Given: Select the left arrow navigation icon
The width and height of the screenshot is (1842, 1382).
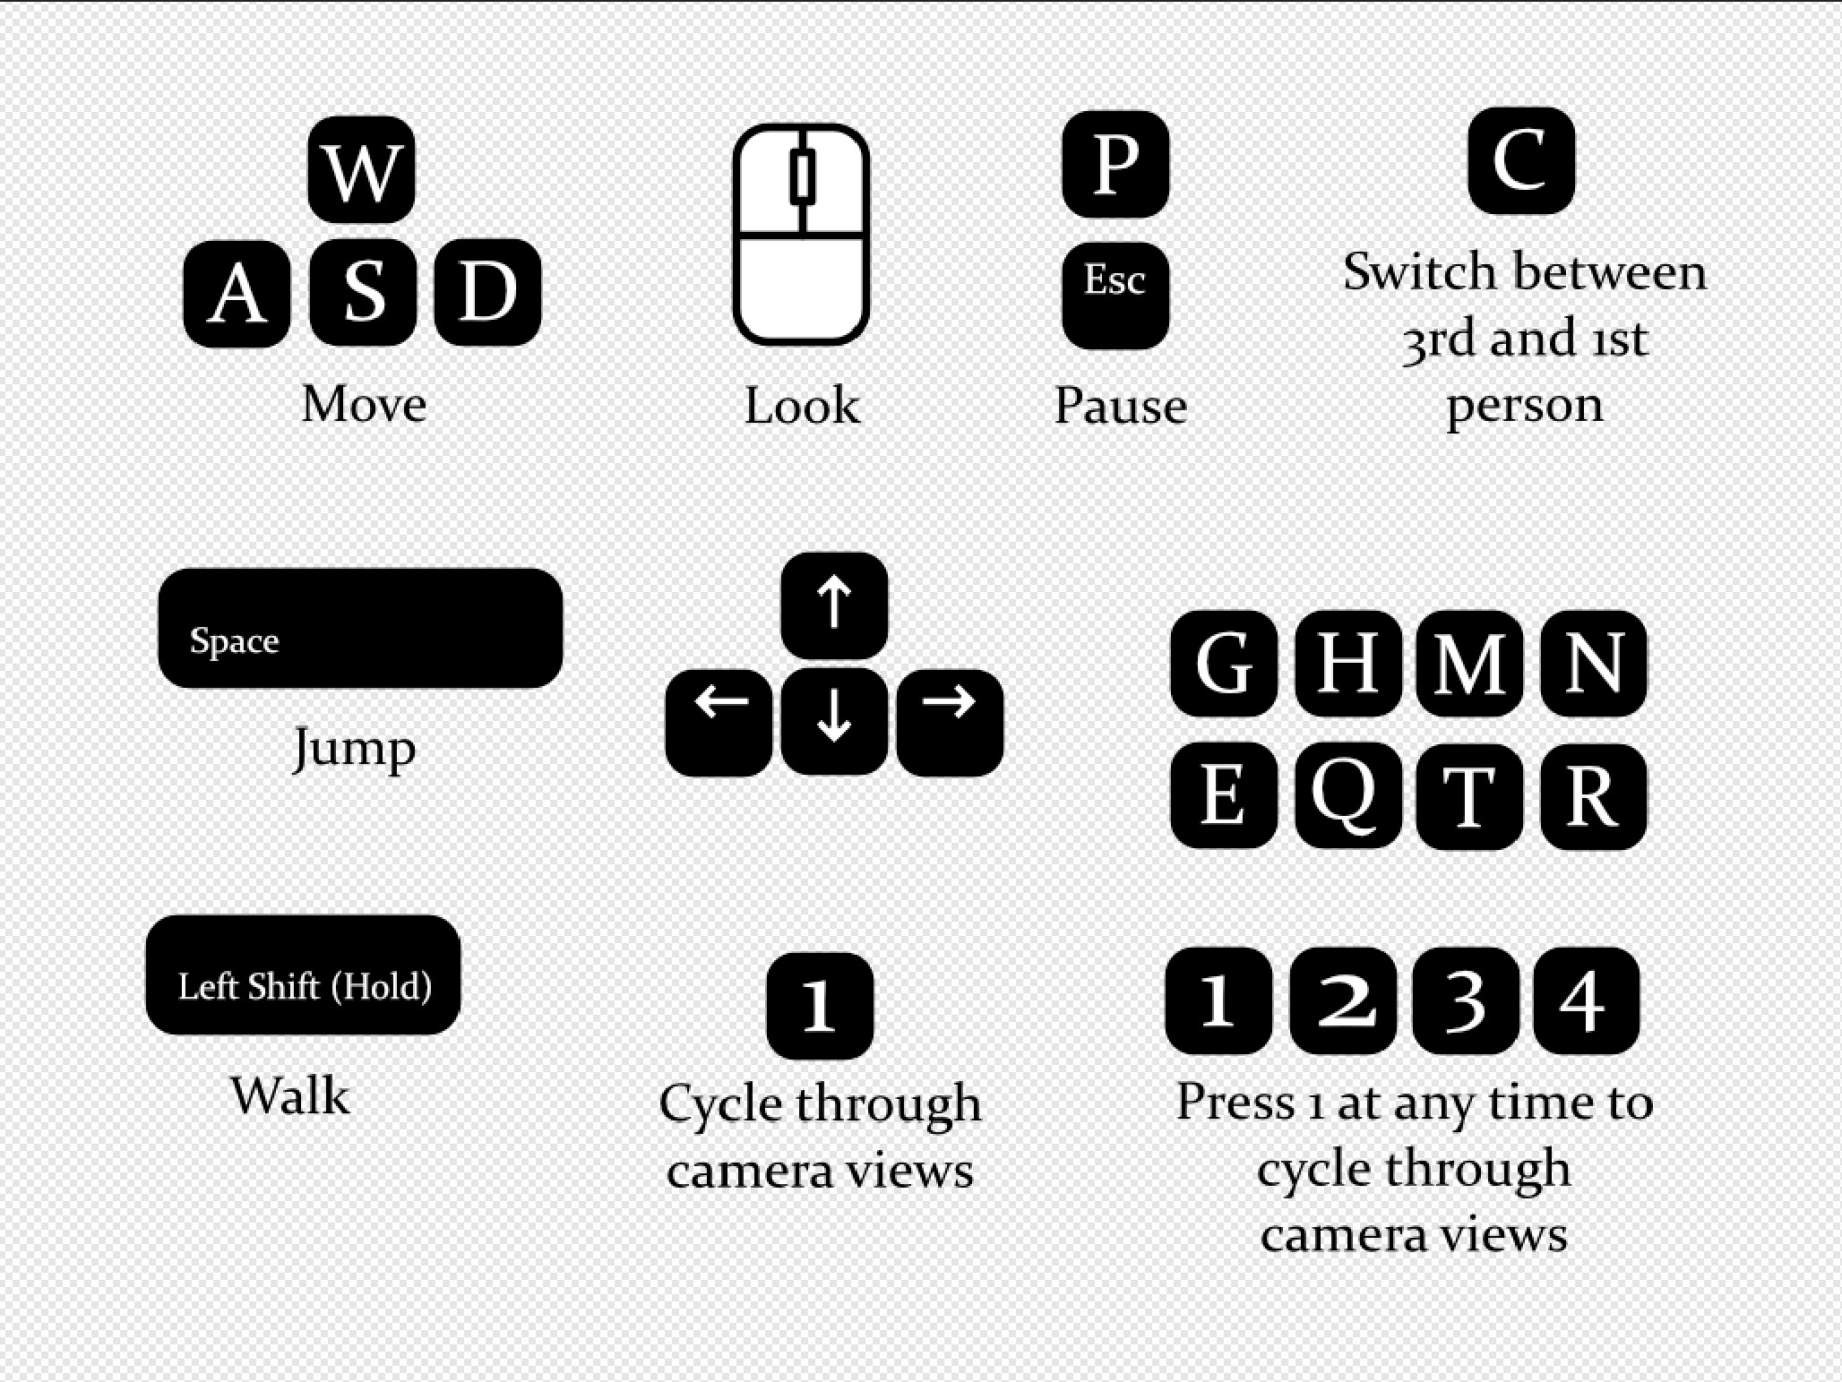Looking at the screenshot, I should click(721, 706).
